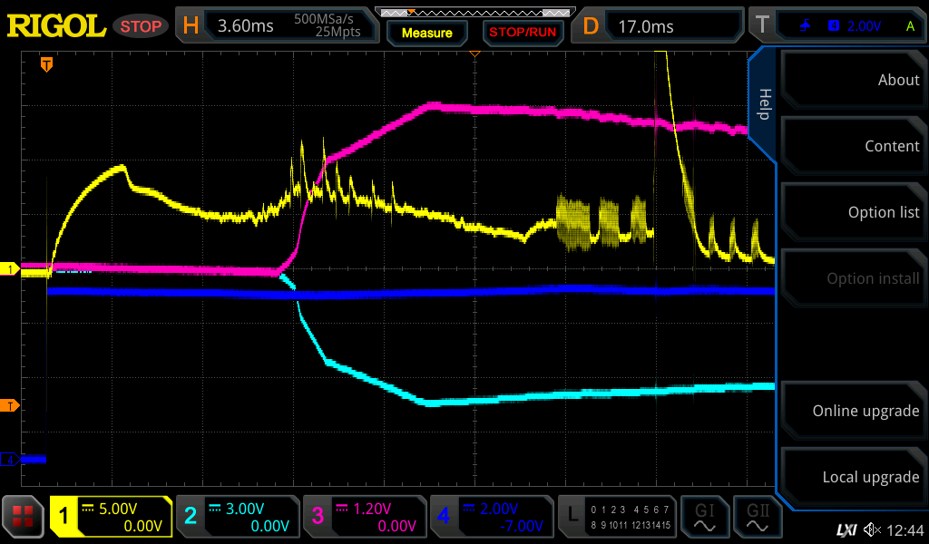Select the GI signal generator icon
The image size is (929, 544).
pos(705,517)
